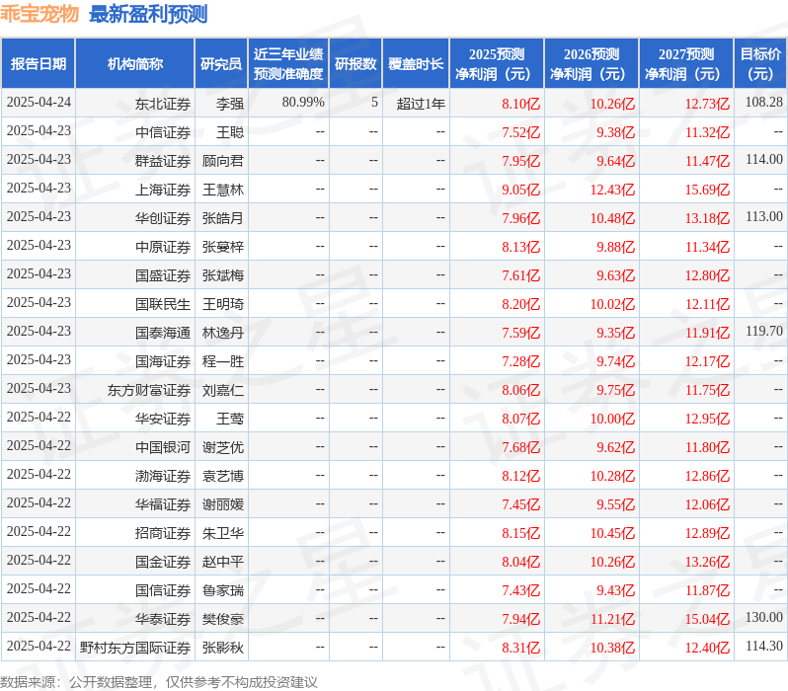The height and width of the screenshot is (691, 788).
Task: Click the 2025-04-24 date cell
Action: coord(39,103)
